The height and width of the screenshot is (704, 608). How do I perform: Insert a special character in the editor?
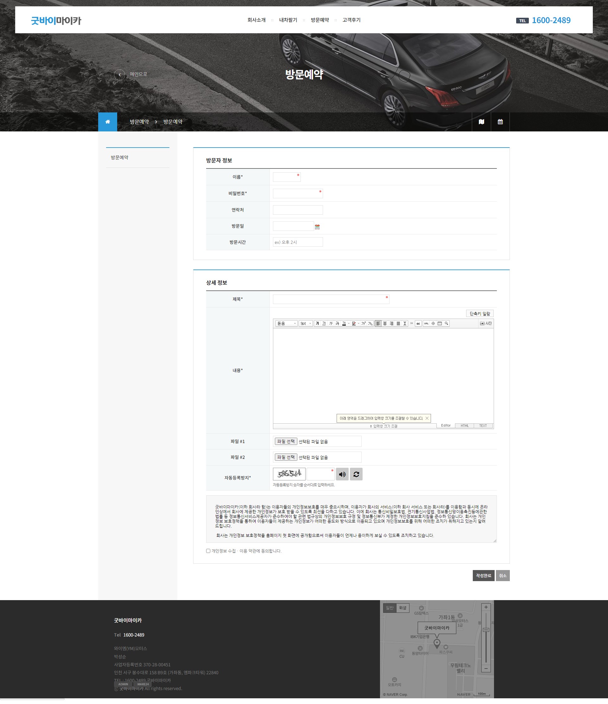tap(433, 323)
